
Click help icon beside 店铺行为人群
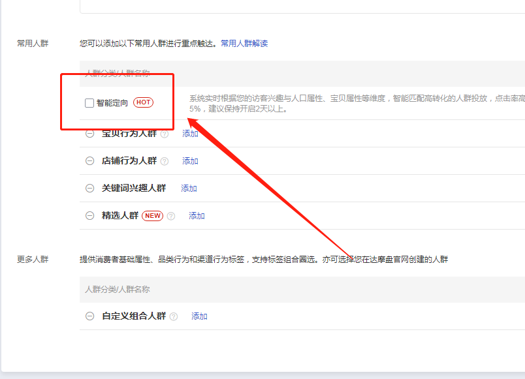(165, 162)
